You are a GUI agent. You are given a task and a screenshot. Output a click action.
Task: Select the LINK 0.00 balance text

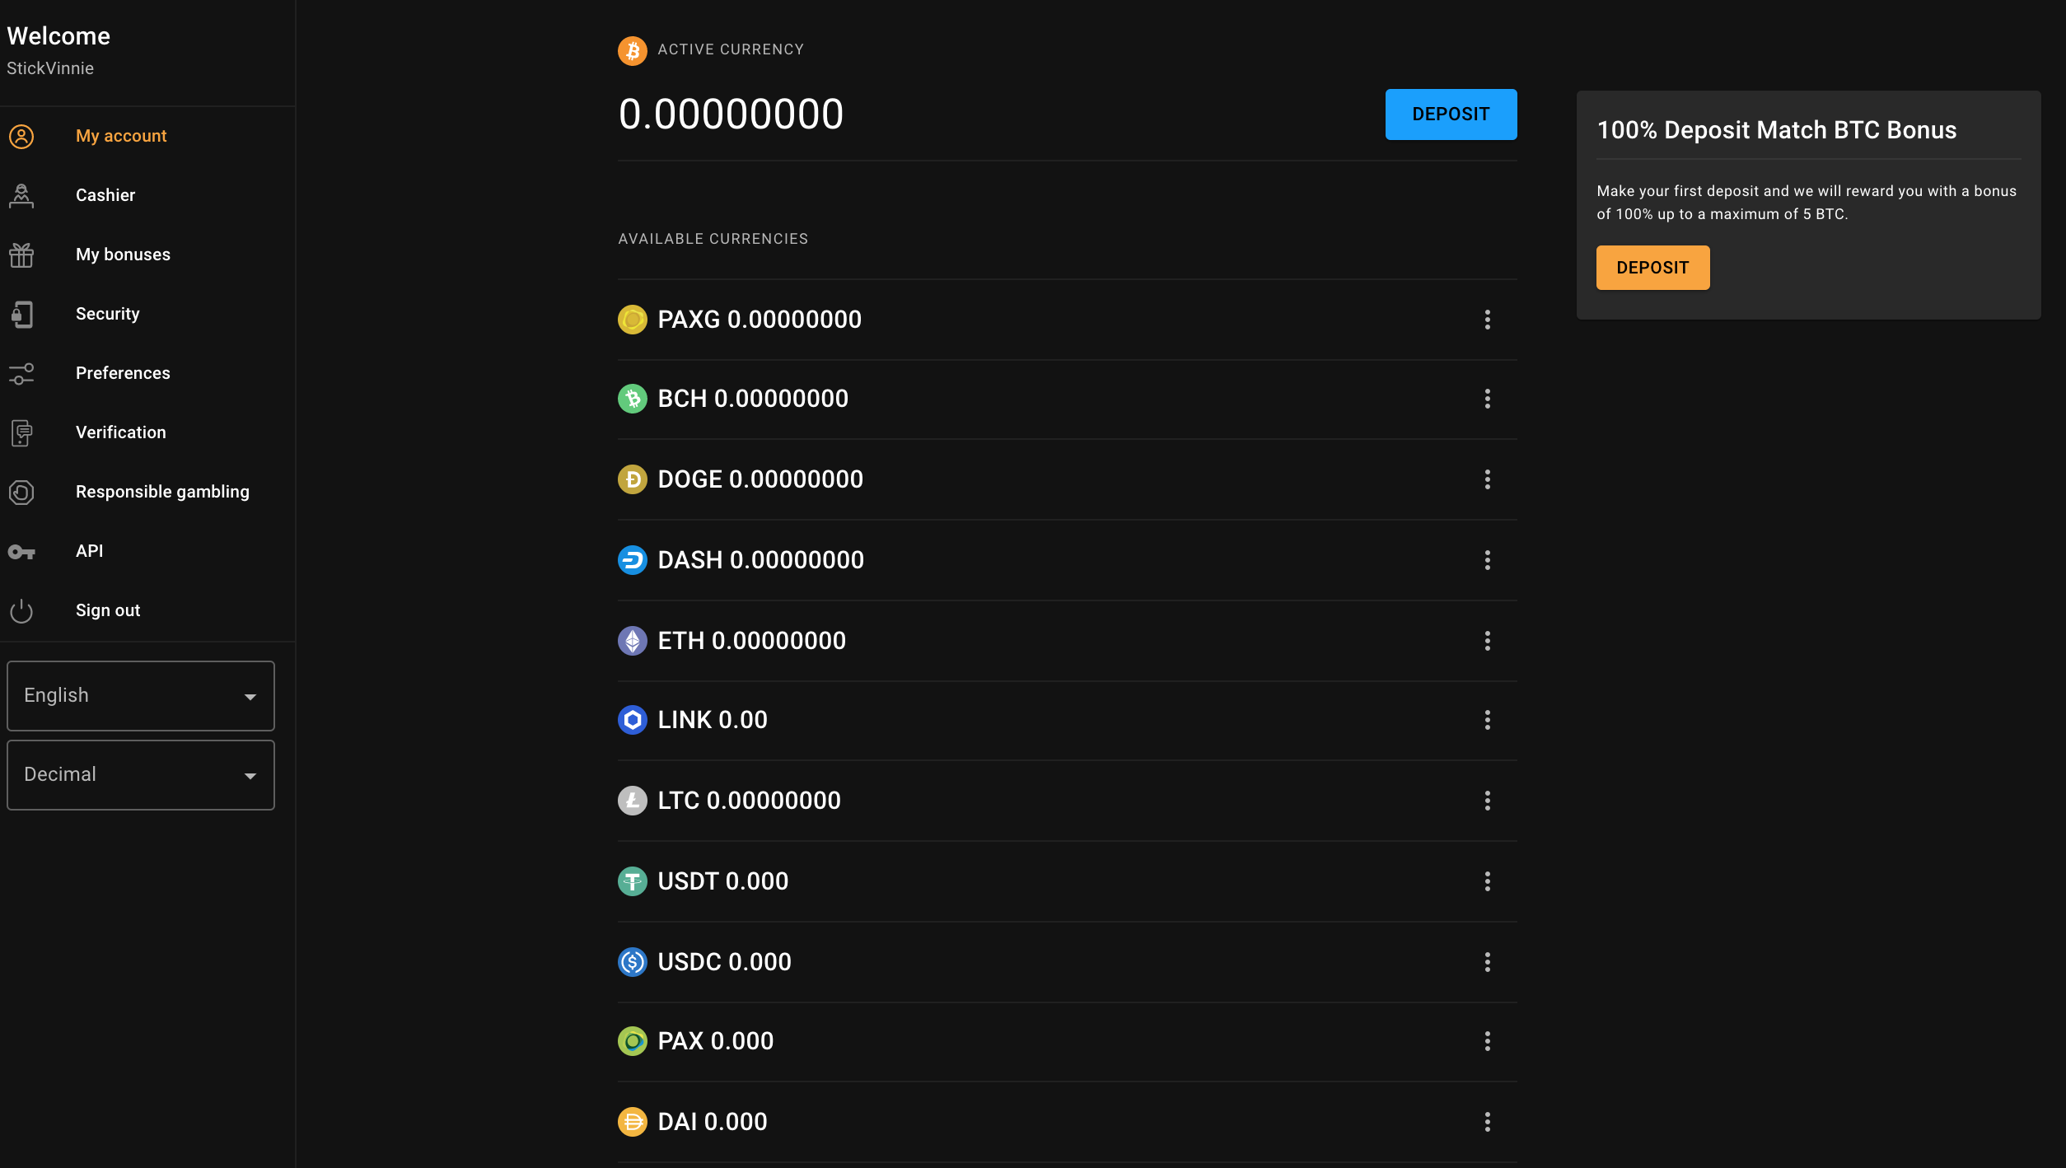[x=713, y=720]
